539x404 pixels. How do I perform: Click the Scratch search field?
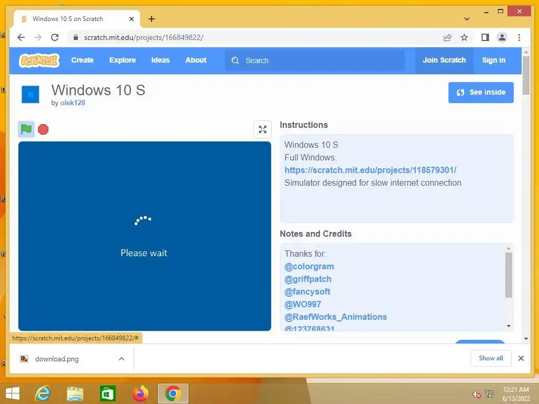pos(315,60)
